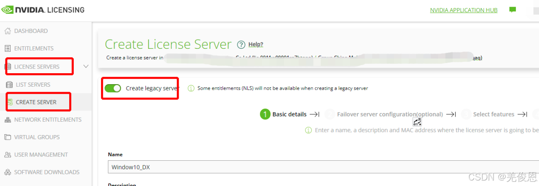Click the Create License Server heading
The width and height of the screenshot is (539, 186).
168,44
